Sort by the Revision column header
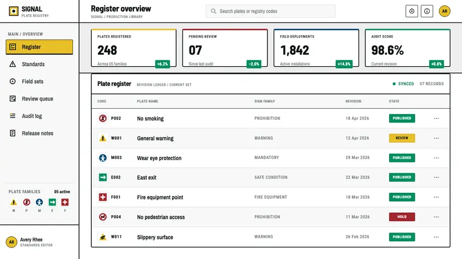462x259 pixels. point(353,101)
